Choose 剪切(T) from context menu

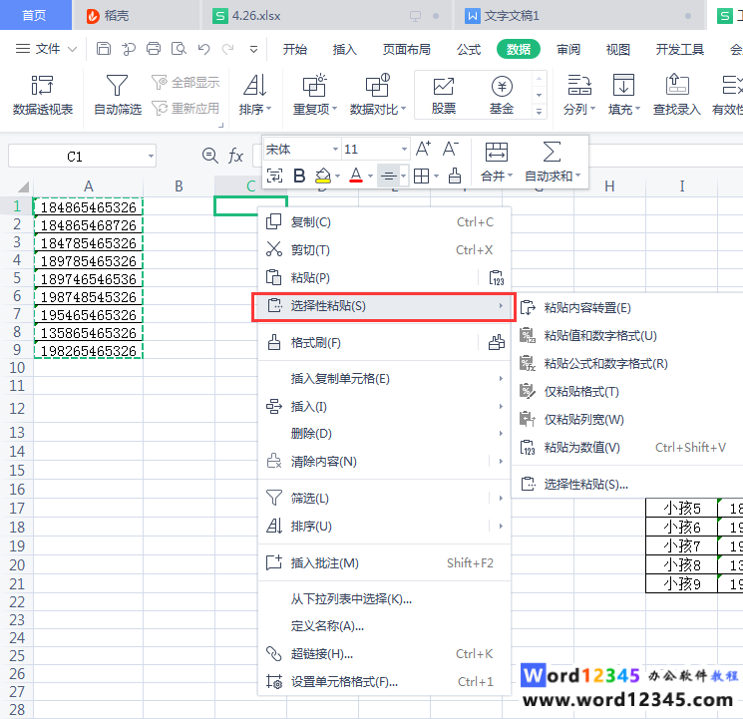384,249
